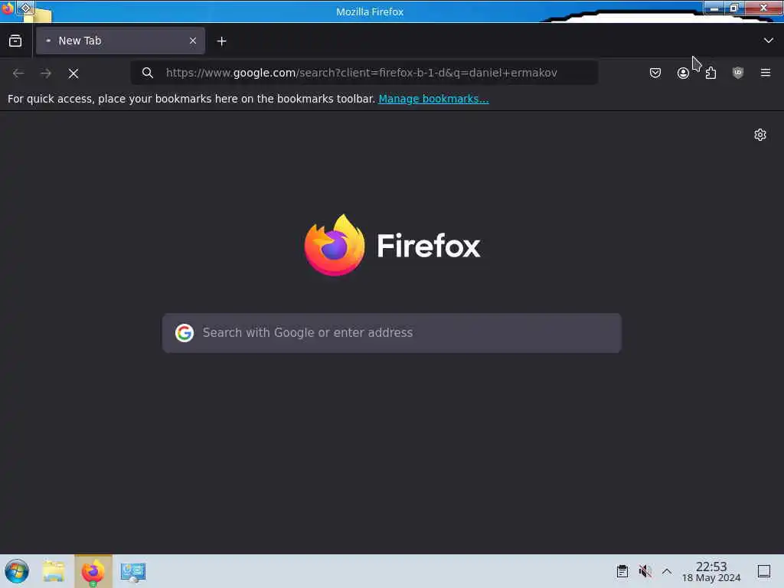
Task: Focus the URL address bar field
Action: [x=364, y=73]
